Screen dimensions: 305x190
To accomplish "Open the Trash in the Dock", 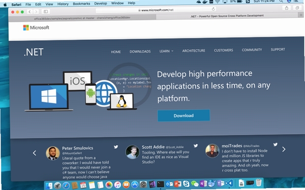I will pyautogui.click(x=259, y=182).
